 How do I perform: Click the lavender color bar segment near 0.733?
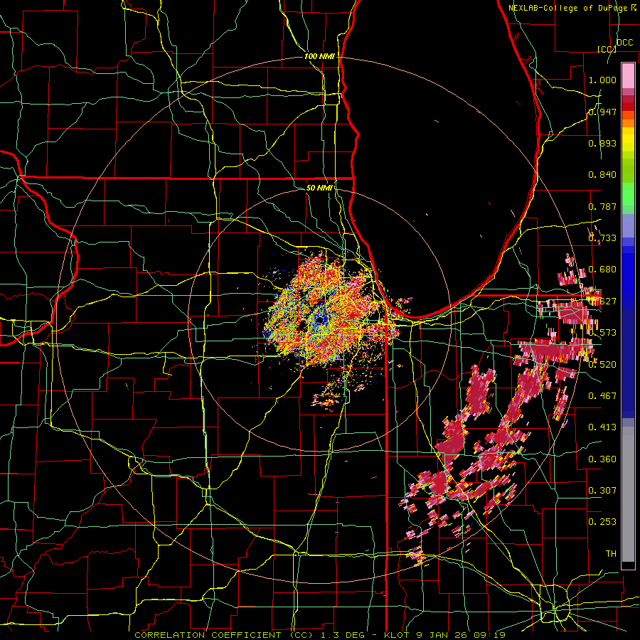tap(628, 226)
